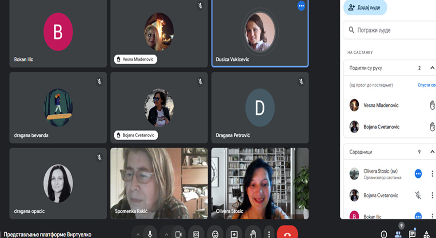Open the activities icon

(427, 234)
